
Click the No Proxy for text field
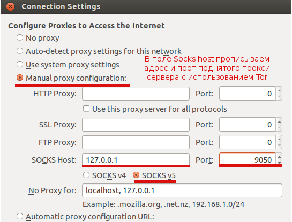[x=182, y=190]
